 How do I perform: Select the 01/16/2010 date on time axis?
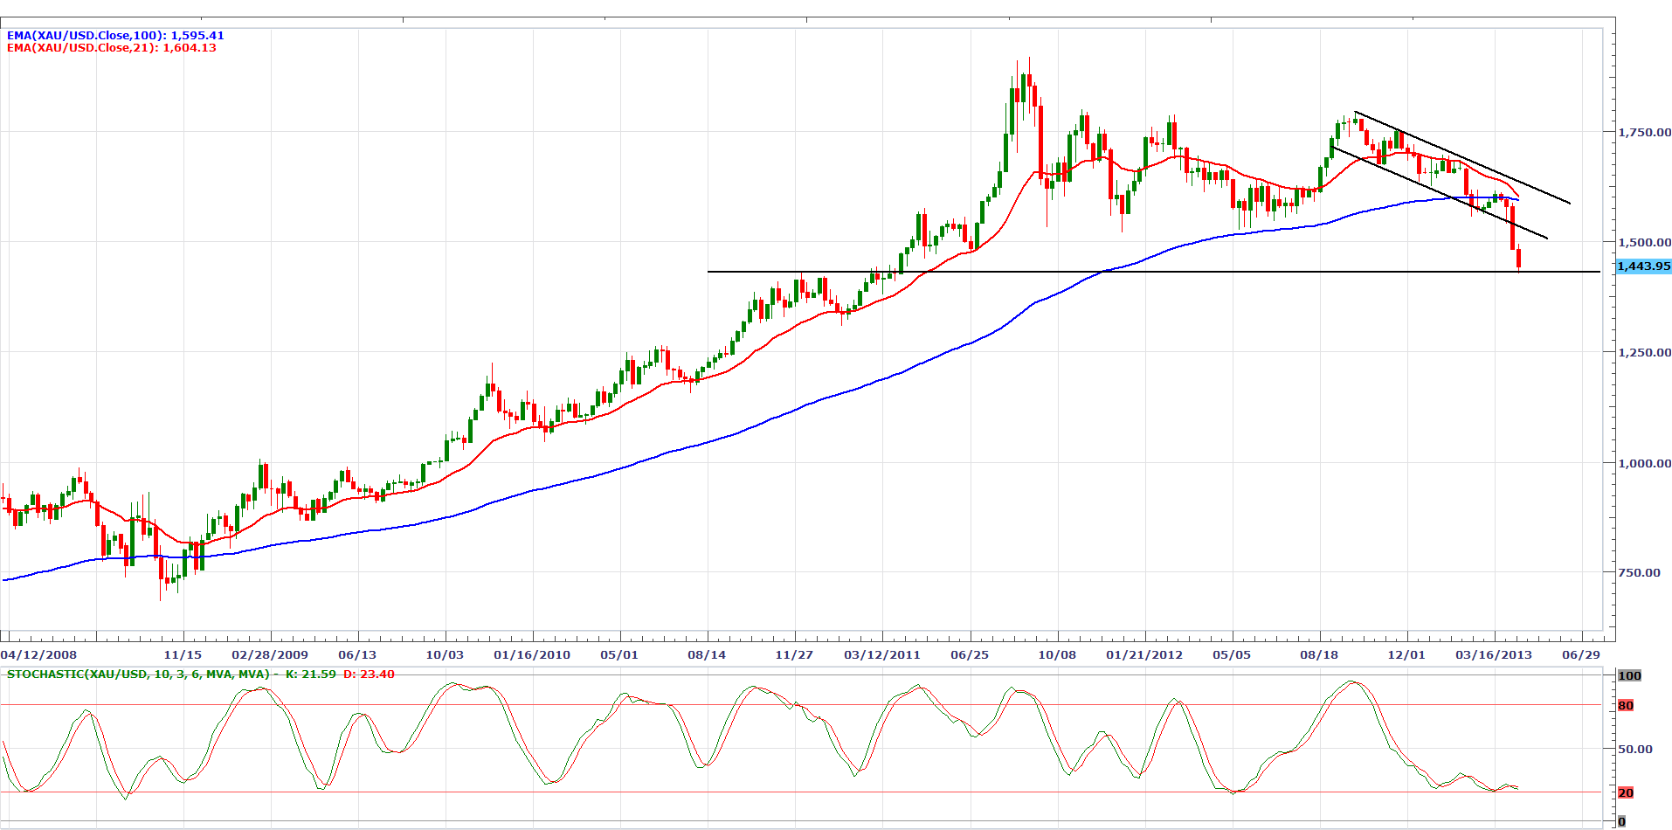(532, 654)
